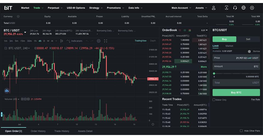263x138 pixels.
Task: Open the user profile icon
Action: click(x=213, y=8)
